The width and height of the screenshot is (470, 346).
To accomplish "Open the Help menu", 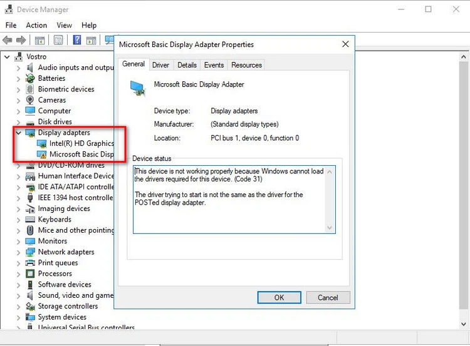I will click(x=89, y=25).
